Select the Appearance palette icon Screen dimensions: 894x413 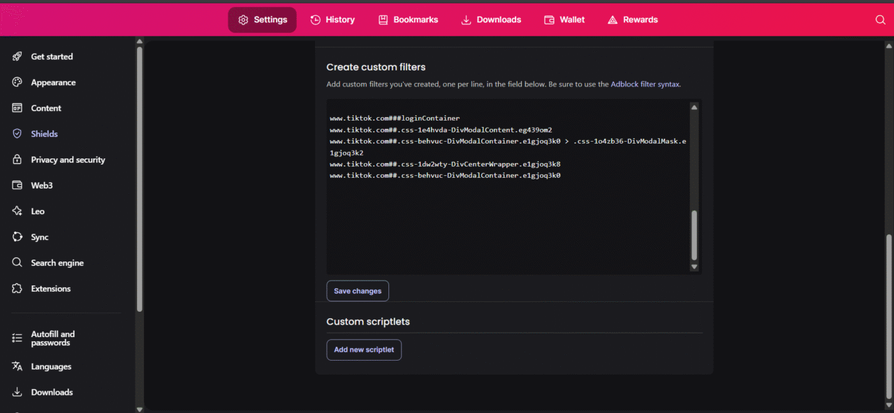17,82
